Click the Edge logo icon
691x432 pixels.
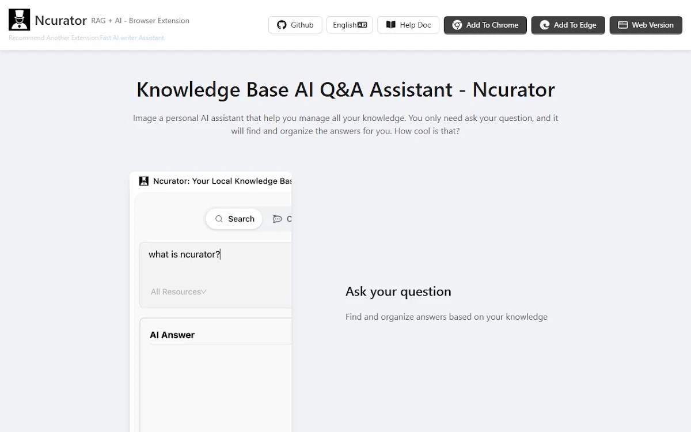545,25
